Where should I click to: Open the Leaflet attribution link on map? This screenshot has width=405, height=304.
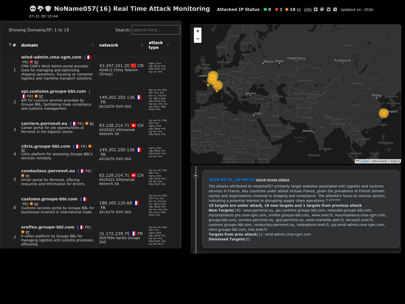point(364,161)
